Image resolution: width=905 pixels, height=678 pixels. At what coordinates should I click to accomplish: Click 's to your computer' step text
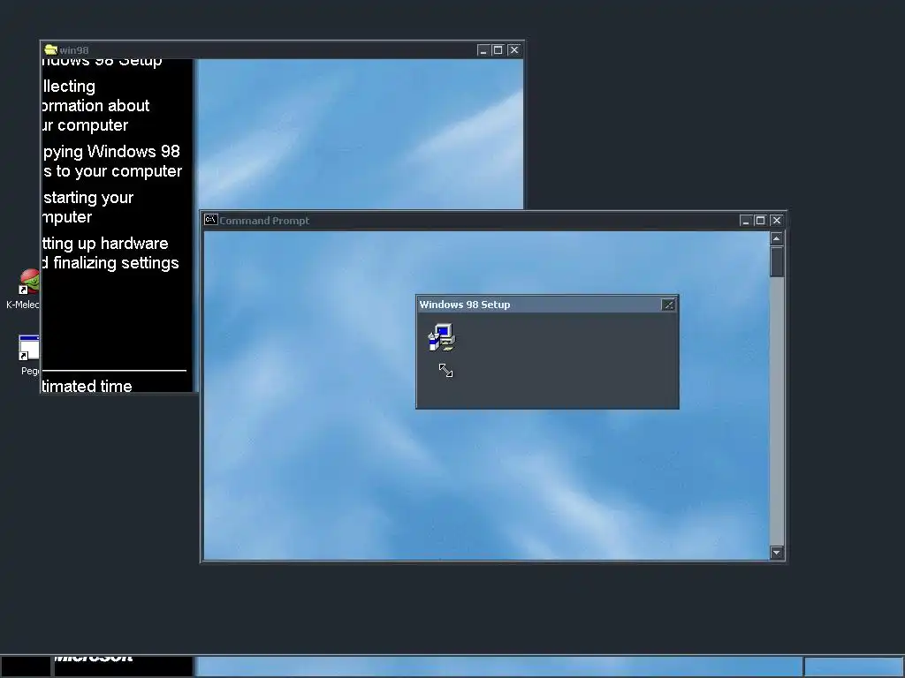(112, 171)
